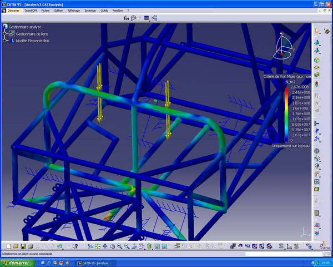Select the Rotate view tool
Image resolution: width=333 pixels, height=267 pixels.
[112, 246]
